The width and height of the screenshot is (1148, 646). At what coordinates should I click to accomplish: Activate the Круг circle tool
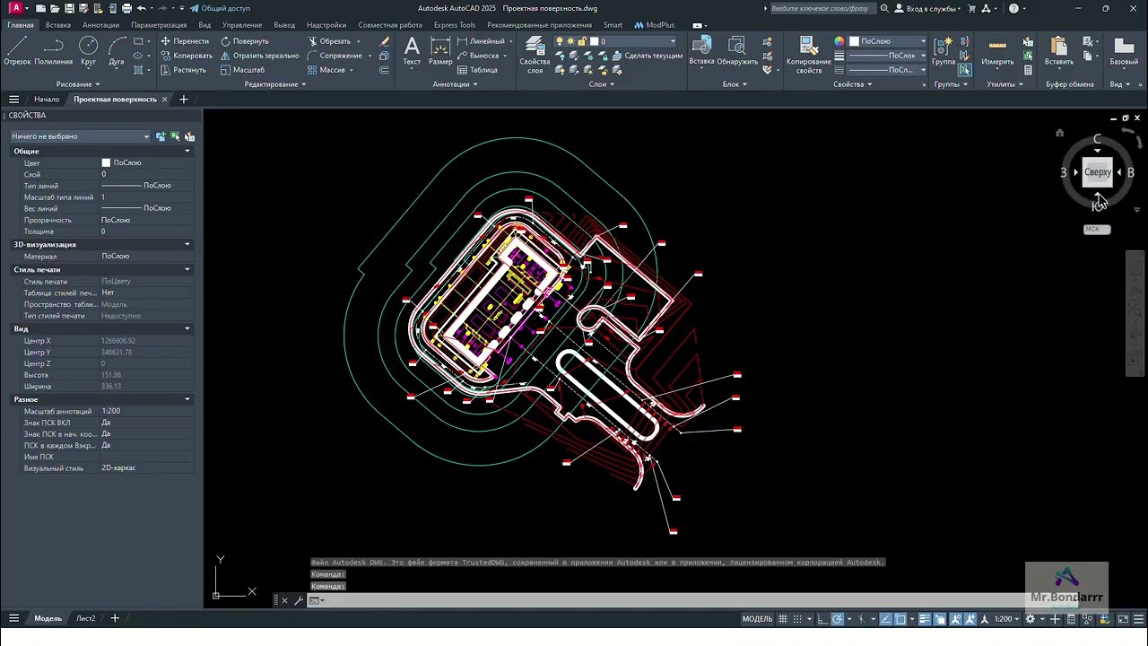click(x=88, y=52)
